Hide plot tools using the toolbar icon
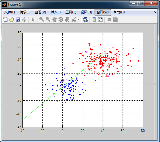This screenshot has width=160, height=142. point(109,19)
